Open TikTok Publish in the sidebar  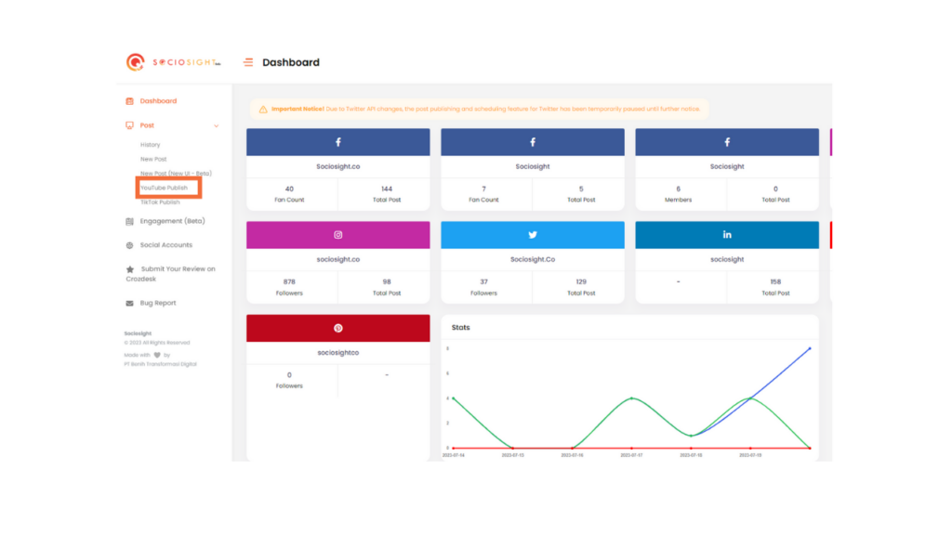pyautogui.click(x=160, y=202)
